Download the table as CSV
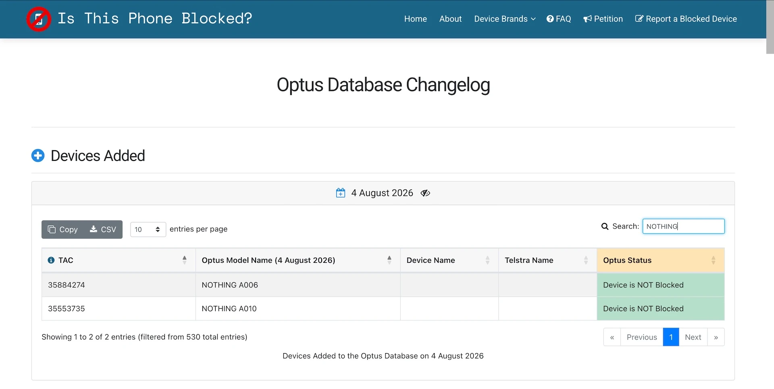Screen dimensions: 774x389 (103, 229)
